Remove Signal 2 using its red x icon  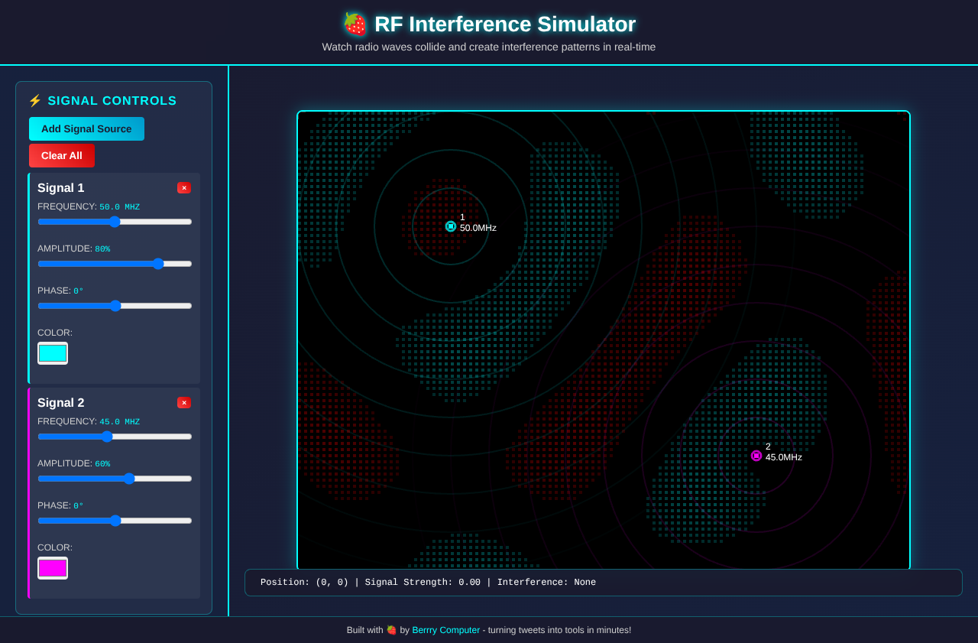click(x=184, y=402)
